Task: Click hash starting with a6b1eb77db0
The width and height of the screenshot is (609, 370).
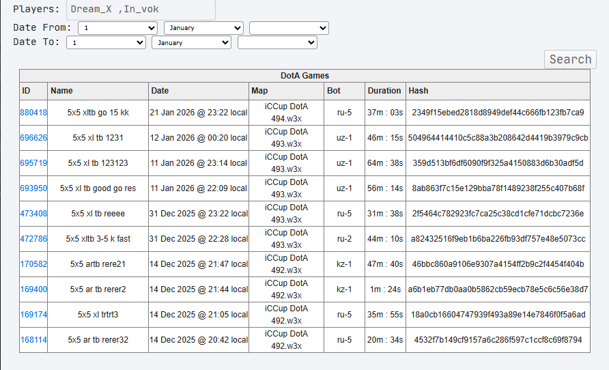Action: [498, 289]
